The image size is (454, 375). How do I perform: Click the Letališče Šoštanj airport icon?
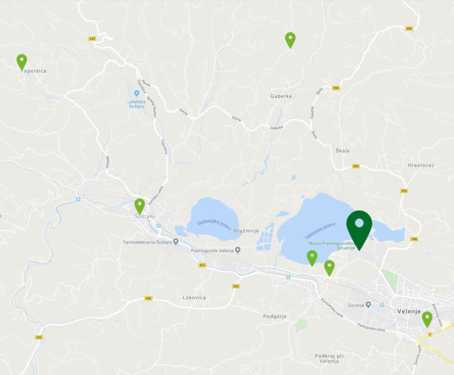click(137, 93)
